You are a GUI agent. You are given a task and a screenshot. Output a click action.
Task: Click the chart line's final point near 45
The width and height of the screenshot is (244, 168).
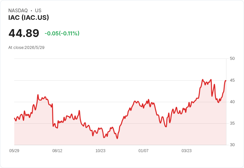226,81
